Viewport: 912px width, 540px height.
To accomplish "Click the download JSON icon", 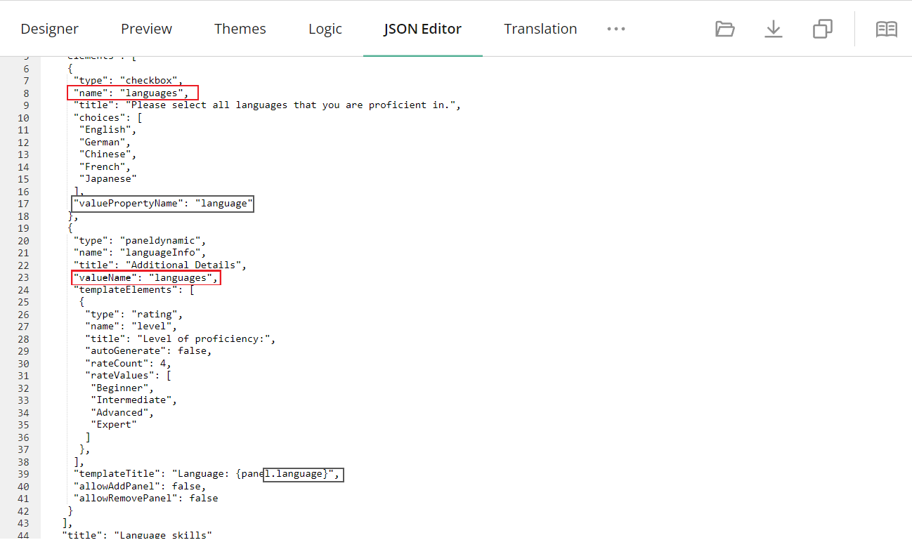I will [773, 29].
